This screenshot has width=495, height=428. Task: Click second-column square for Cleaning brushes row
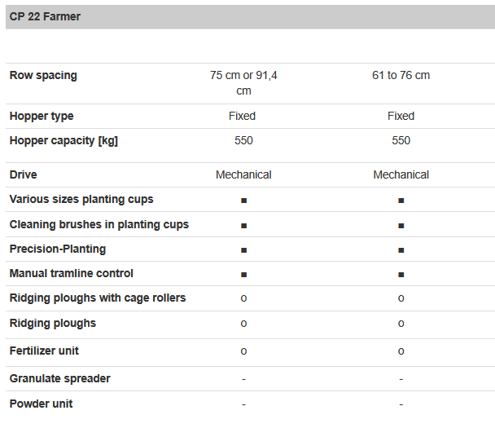tap(401, 225)
